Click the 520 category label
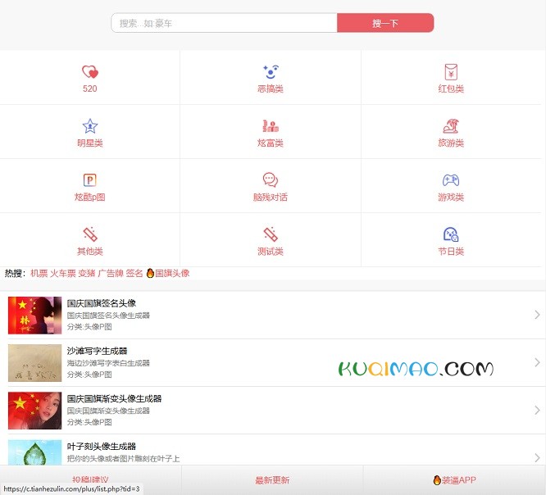The image size is (546, 495). [x=90, y=89]
